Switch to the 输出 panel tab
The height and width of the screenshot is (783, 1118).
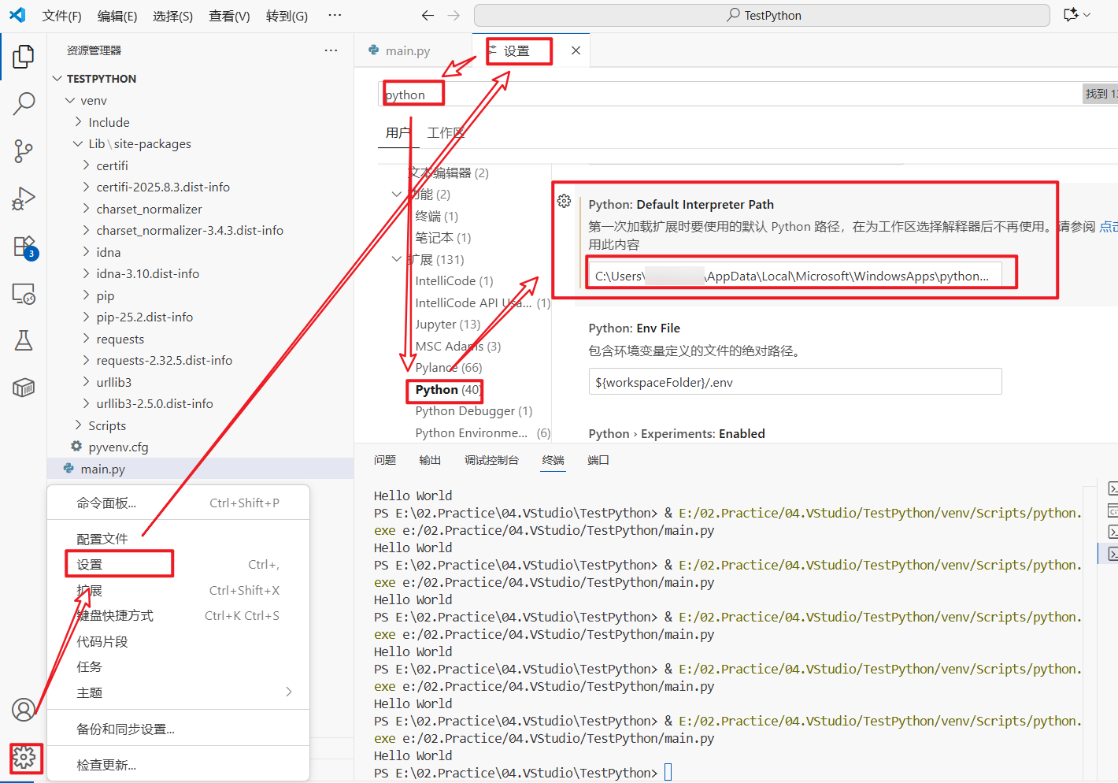(x=430, y=460)
